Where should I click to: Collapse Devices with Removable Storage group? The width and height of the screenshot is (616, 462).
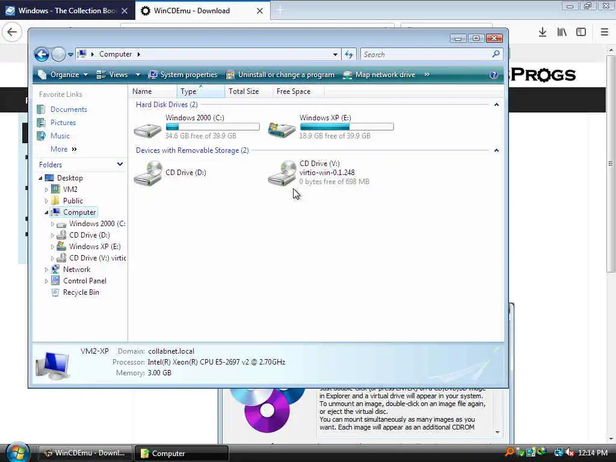(x=496, y=150)
